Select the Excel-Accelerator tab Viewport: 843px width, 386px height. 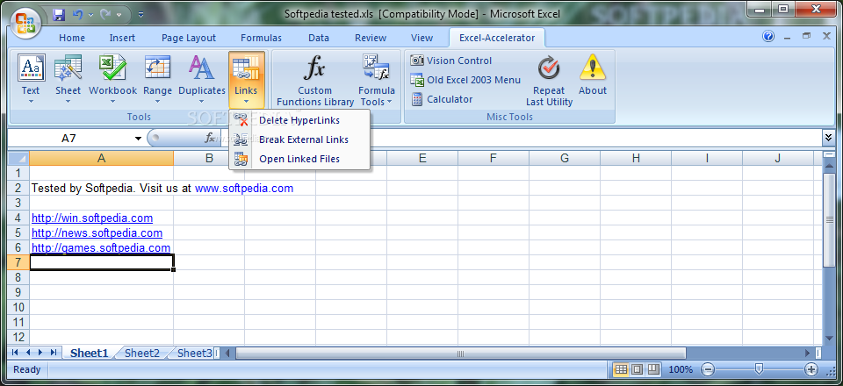(x=497, y=38)
